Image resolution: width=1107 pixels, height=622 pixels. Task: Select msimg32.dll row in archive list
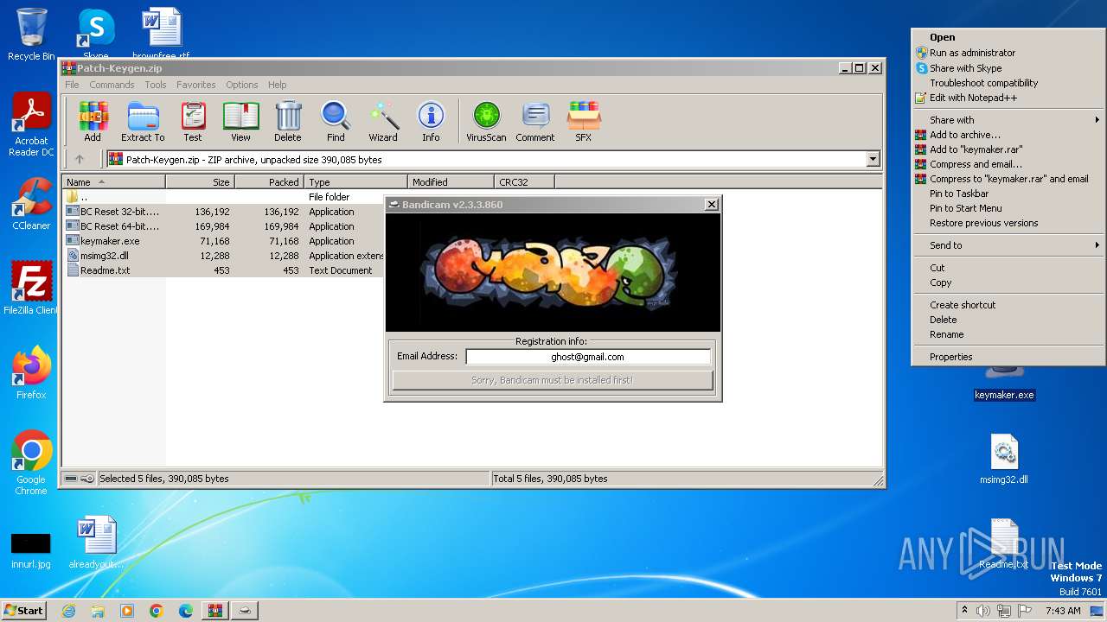coord(223,256)
